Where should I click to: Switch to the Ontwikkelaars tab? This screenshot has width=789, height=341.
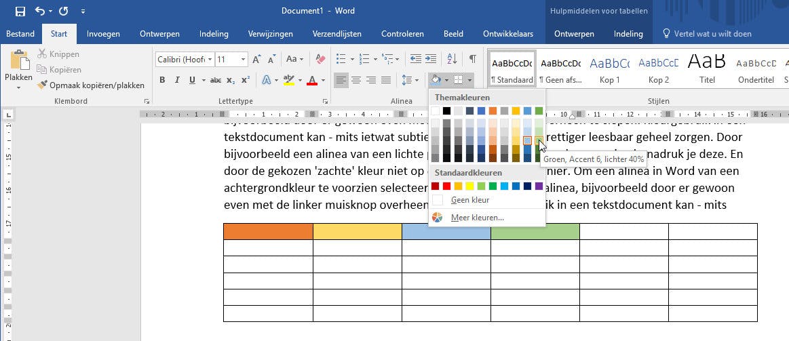coord(508,34)
